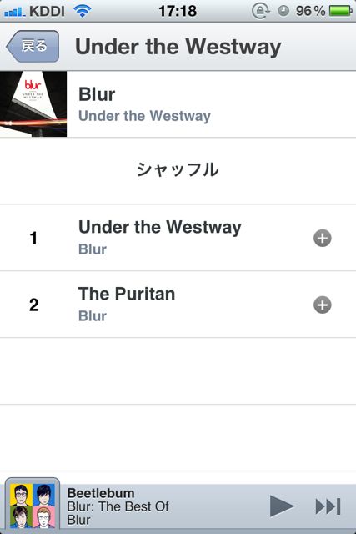Tap the back button labeled 戻る
356x534 pixels.
pos(33,46)
